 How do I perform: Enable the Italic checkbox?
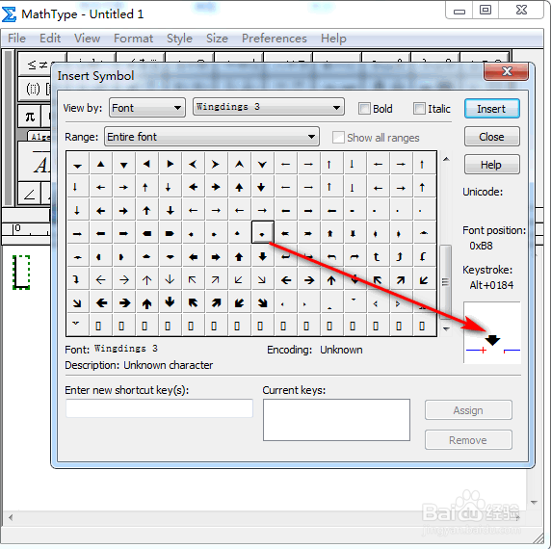pyautogui.click(x=419, y=109)
